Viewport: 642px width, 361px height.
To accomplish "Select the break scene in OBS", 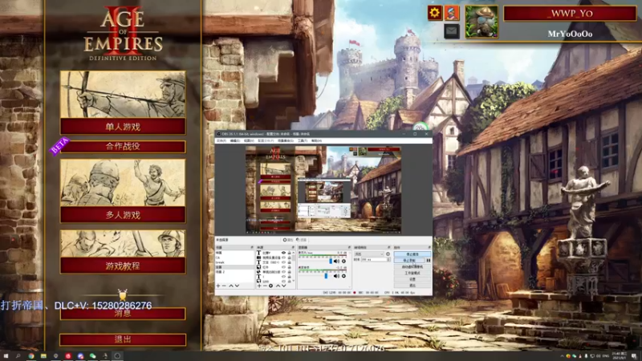I will coord(220,262).
